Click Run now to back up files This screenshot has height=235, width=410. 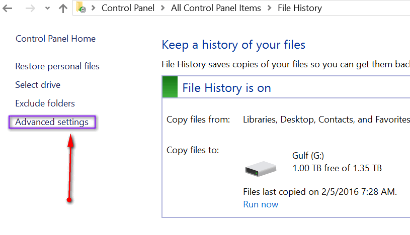(261, 204)
